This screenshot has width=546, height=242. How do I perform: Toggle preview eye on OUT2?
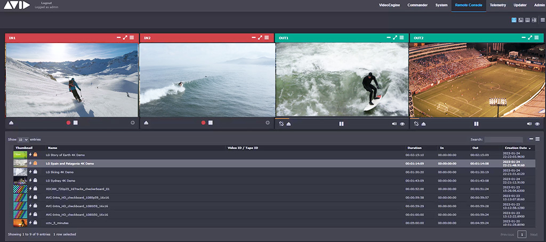click(537, 124)
